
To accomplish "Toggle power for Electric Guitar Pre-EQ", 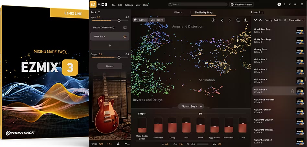I will [x=125, y=27].
